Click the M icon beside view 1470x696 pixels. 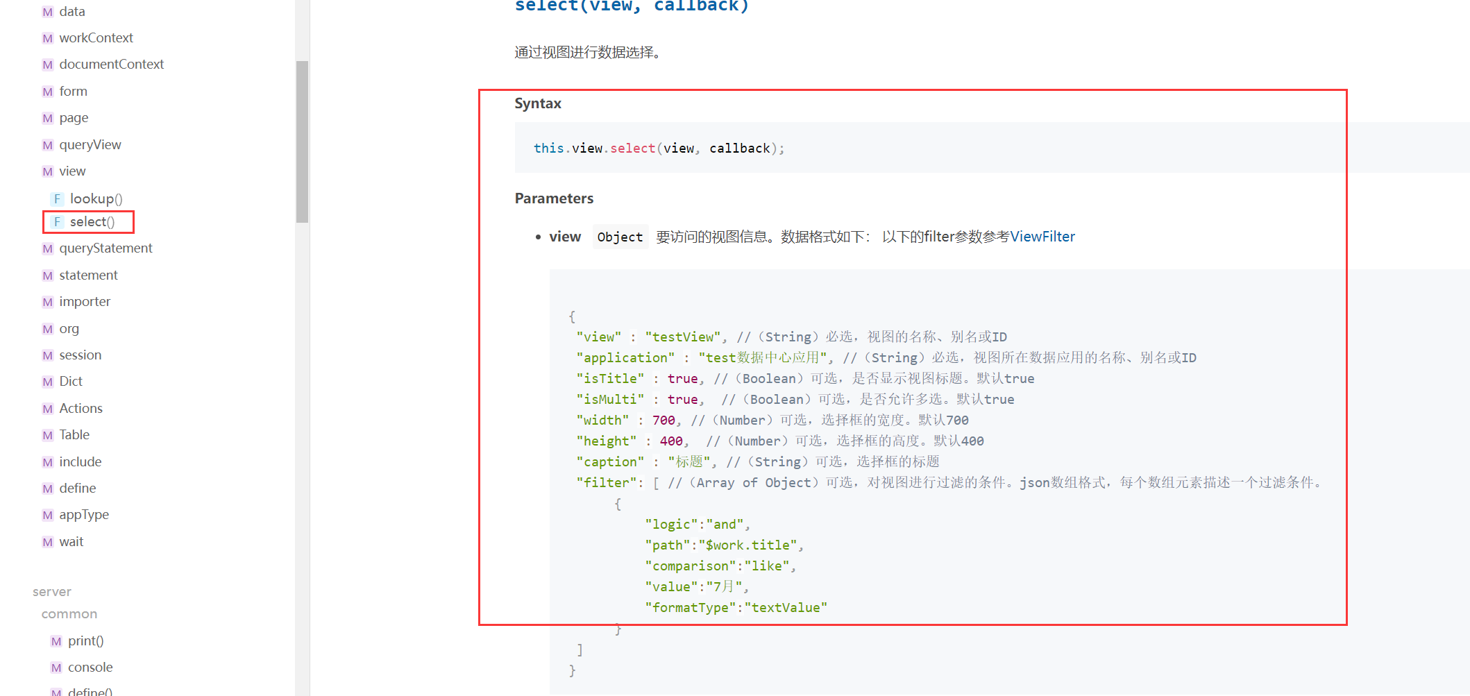(x=47, y=171)
